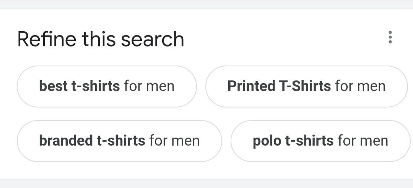The width and height of the screenshot is (413, 188).
Task: Tap the bold "best t-shirts" text
Action: coord(80,86)
